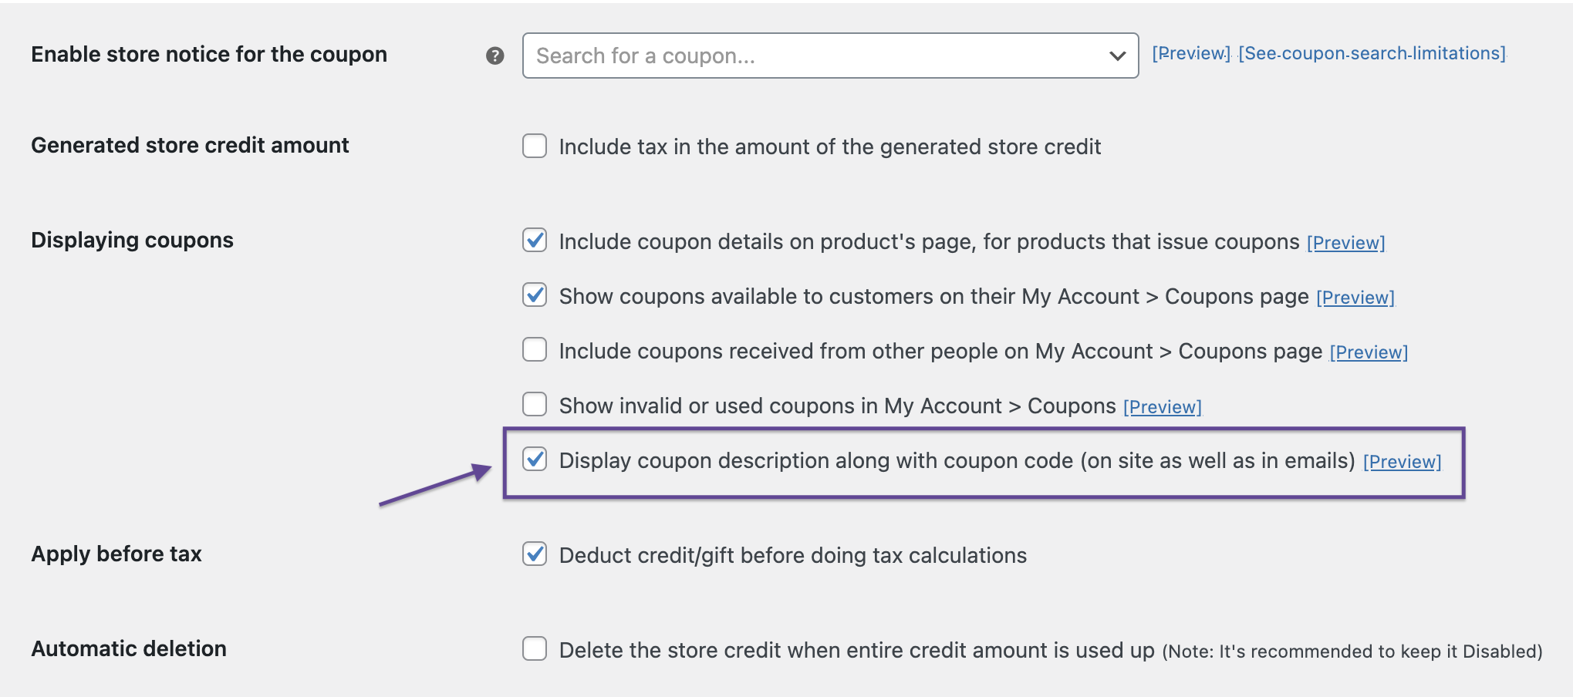Click the Deduct credit/gift before tax label

(793, 555)
